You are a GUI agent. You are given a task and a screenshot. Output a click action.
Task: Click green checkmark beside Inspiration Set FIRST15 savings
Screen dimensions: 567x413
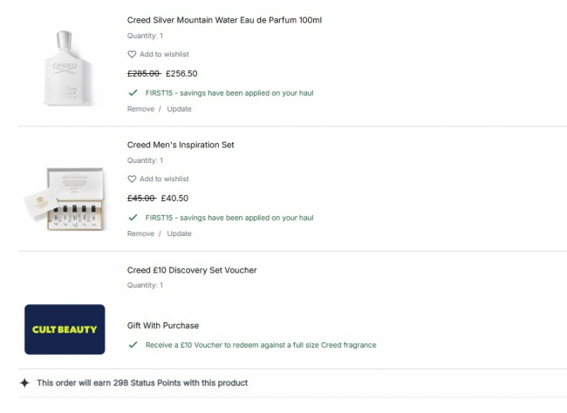[133, 217]
